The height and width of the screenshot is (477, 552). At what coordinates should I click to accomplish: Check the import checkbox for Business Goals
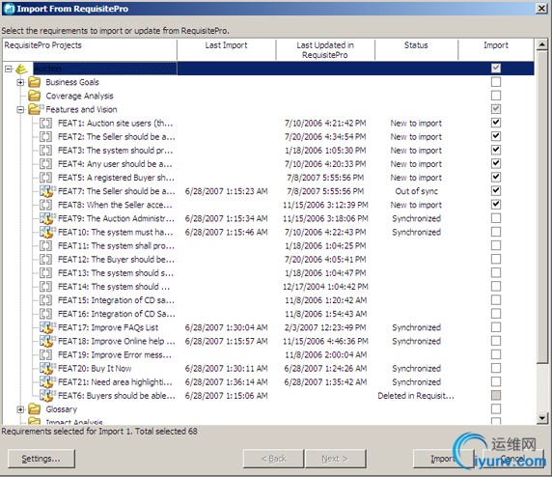point(496,82)
